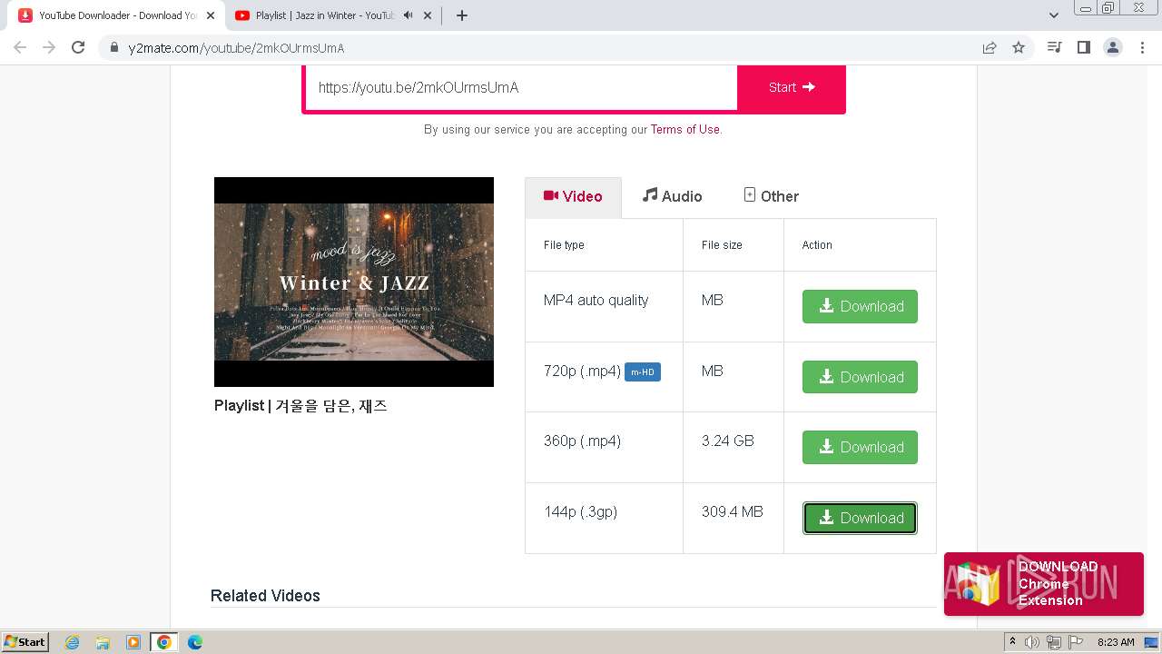The image size is (1162, 654).
Task: Launch Internet Explorer from taskbar
Action: (73, 642)
